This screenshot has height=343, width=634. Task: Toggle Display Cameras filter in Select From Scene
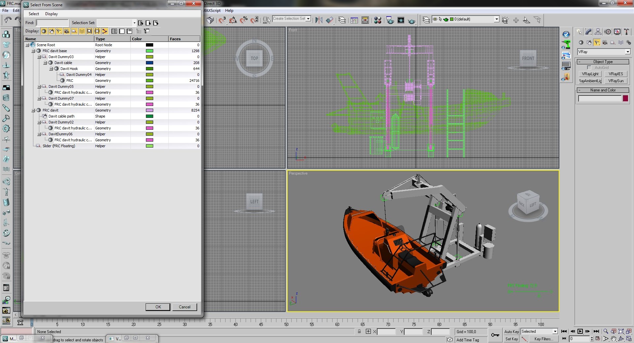pos(67,31)
